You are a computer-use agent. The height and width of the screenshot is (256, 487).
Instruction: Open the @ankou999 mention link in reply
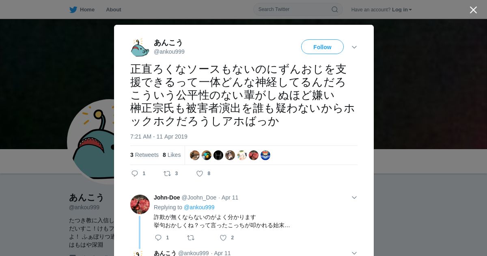[x=199, y=207]
